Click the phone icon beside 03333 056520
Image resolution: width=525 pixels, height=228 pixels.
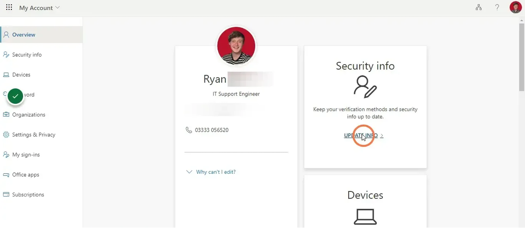pyautogui.click(x=189, y=130)
